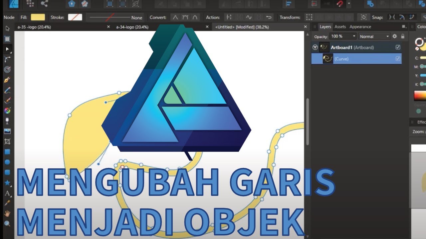Select the Artistic Text tool
426x239 pixels.
coord(7,193)
